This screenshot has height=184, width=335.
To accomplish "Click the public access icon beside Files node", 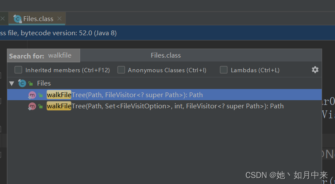I will click(x=31, y=83).
